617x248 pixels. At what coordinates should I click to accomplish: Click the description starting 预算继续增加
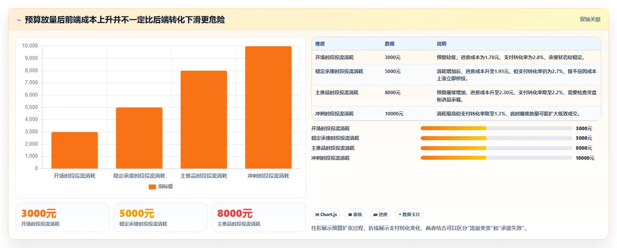517,96
